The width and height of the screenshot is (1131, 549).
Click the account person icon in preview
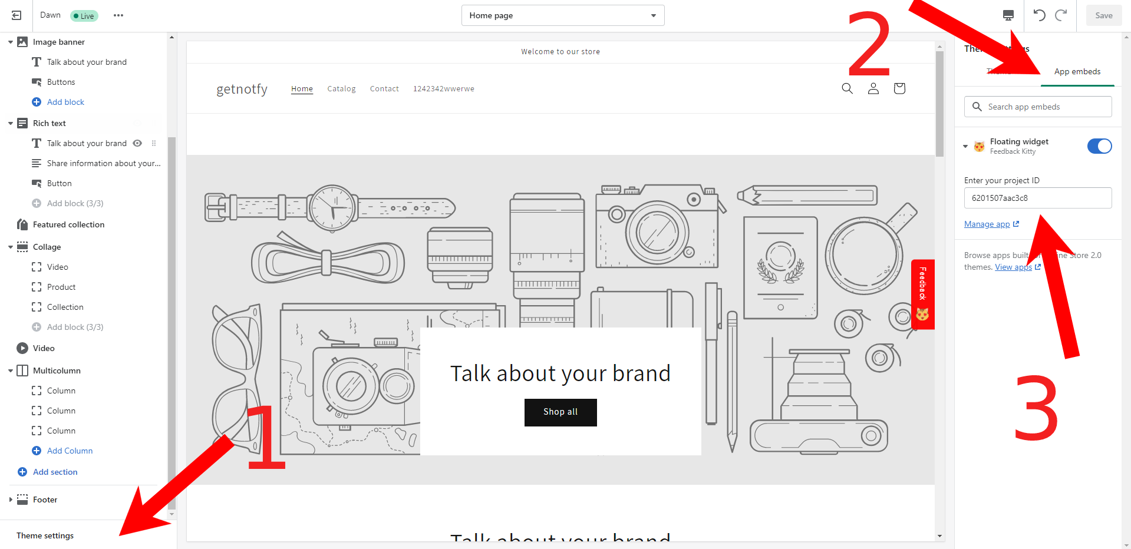coord(873,88)
